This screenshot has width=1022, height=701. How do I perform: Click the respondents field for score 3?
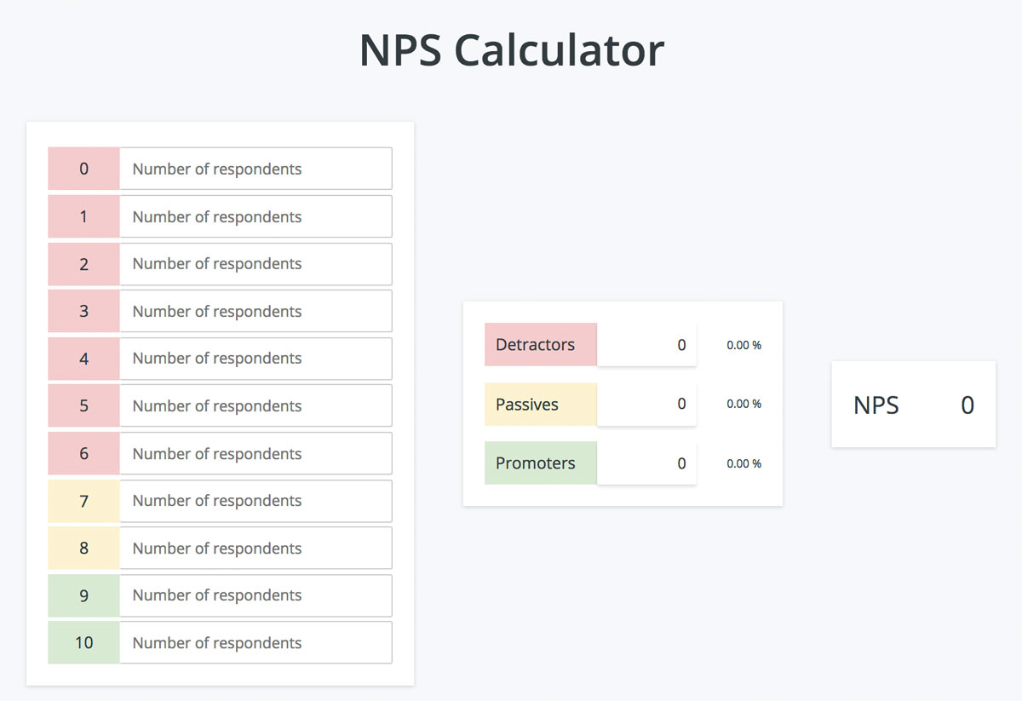[x=255, y=311]
